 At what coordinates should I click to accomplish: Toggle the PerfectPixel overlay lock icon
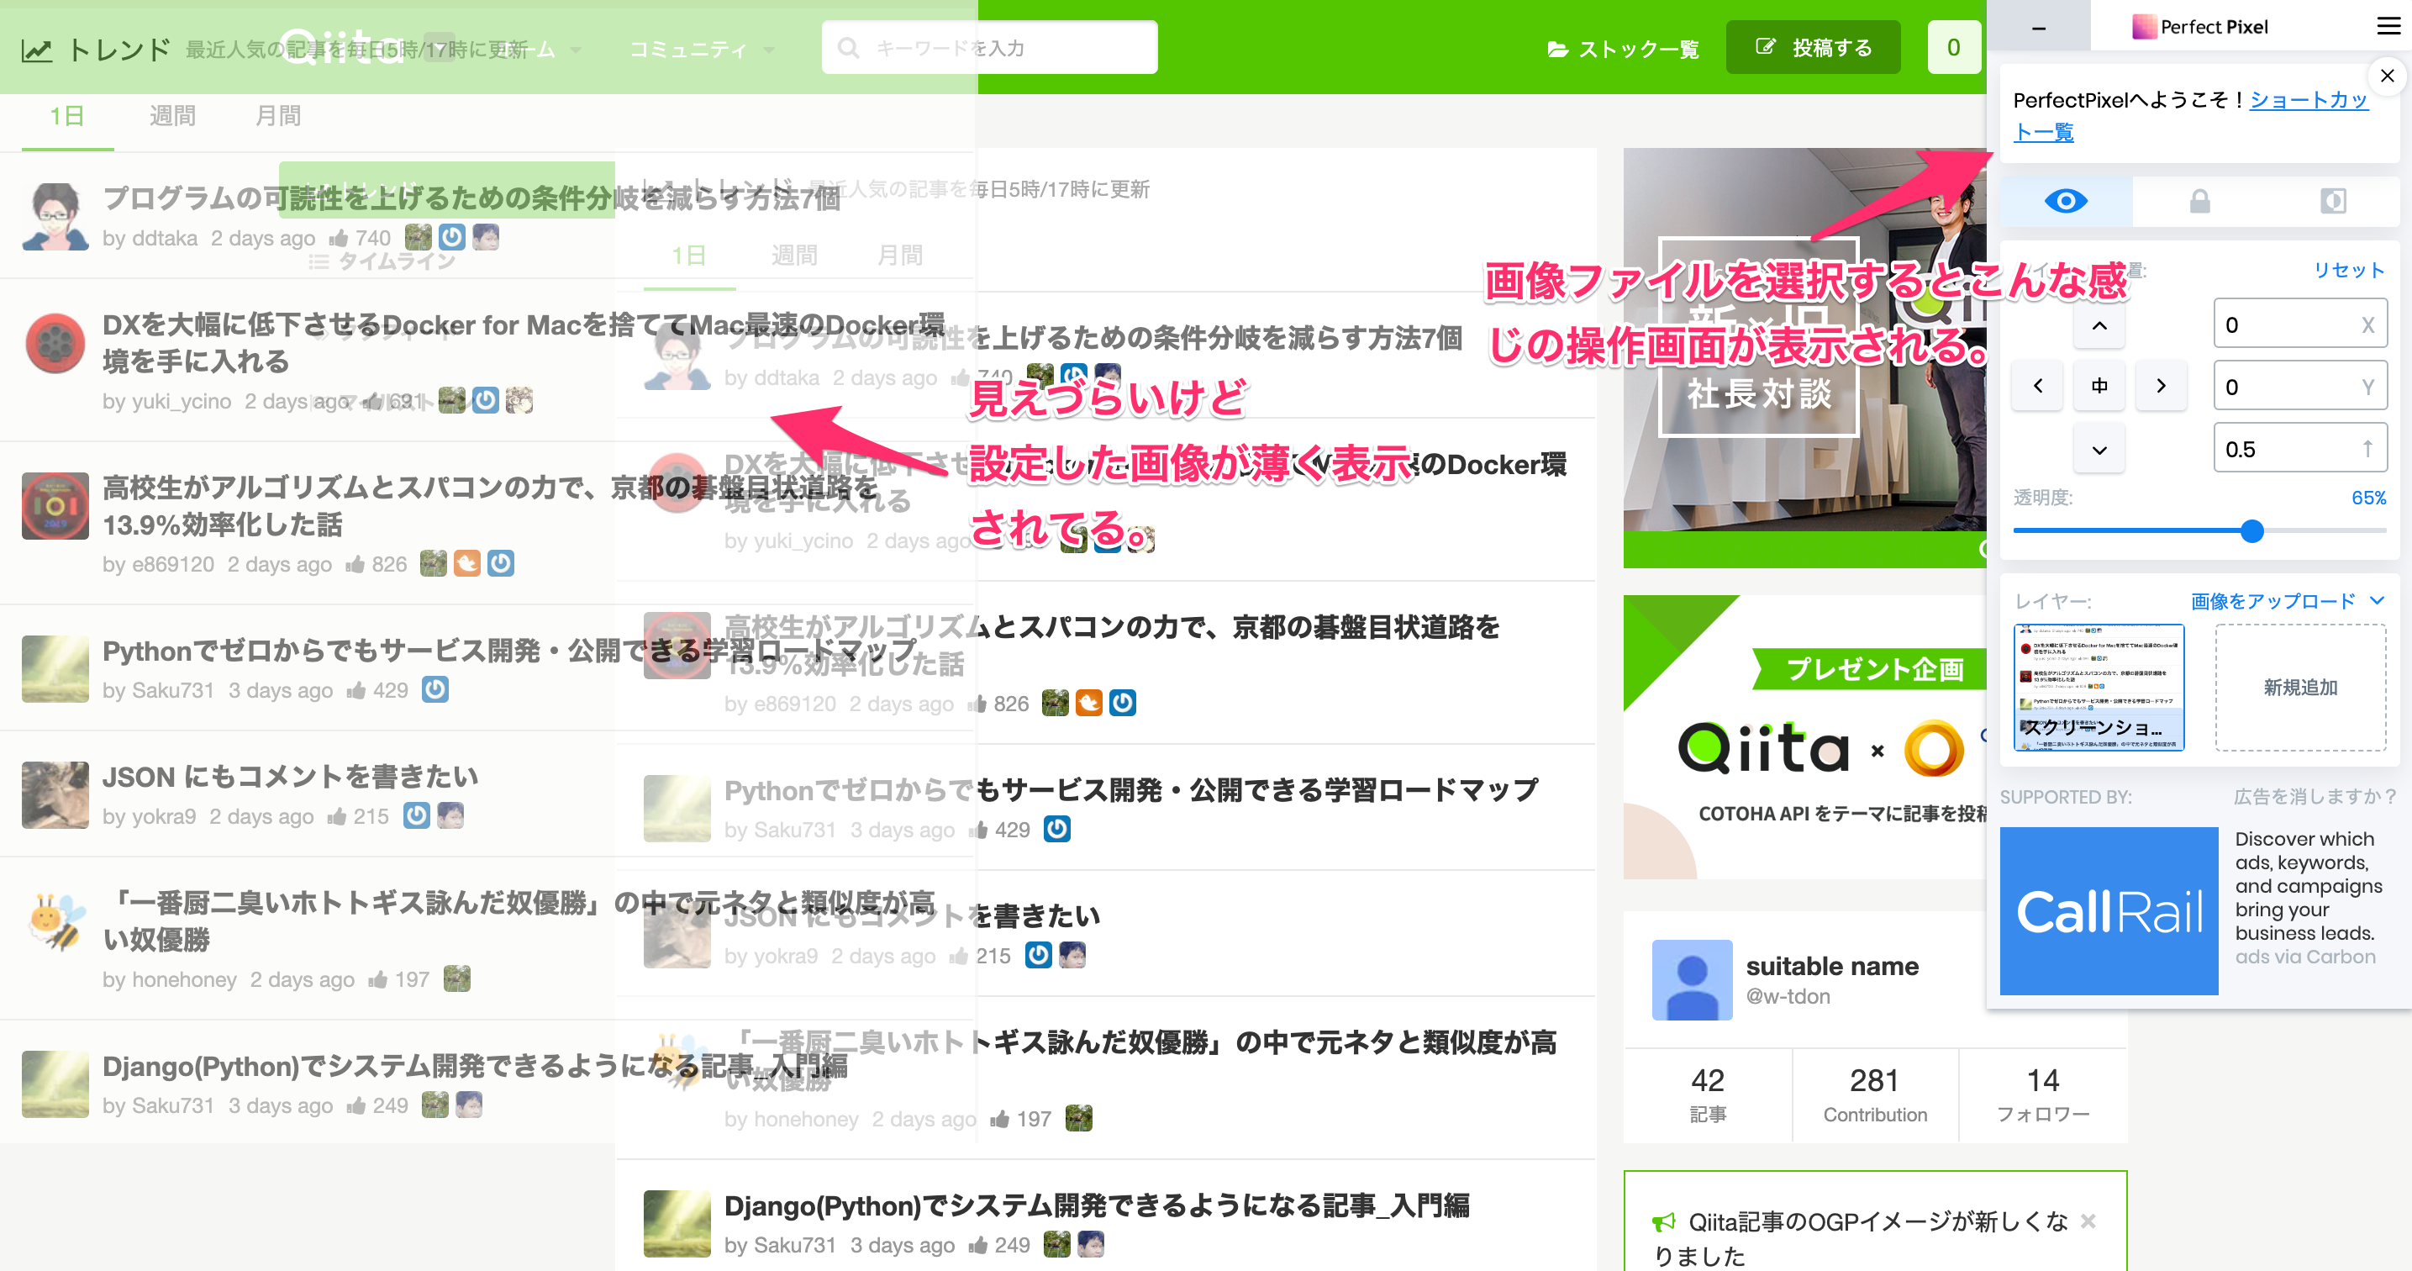2199,202
